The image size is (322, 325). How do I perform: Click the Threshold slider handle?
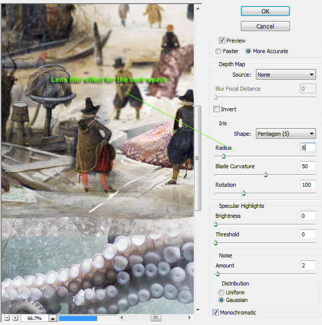pos(216,243)
